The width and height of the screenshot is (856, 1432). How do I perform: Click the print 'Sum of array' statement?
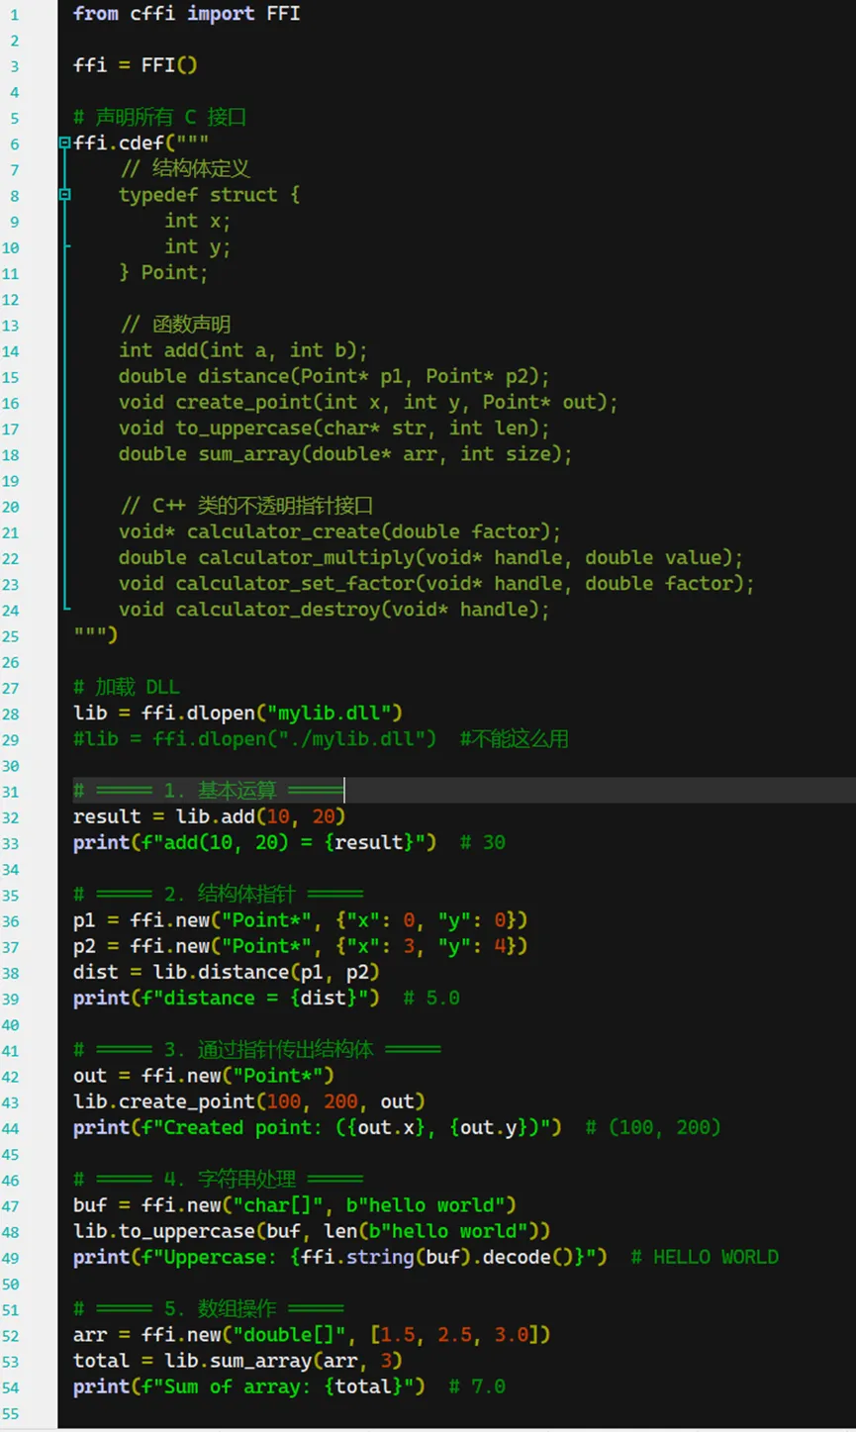(249, 1385)
